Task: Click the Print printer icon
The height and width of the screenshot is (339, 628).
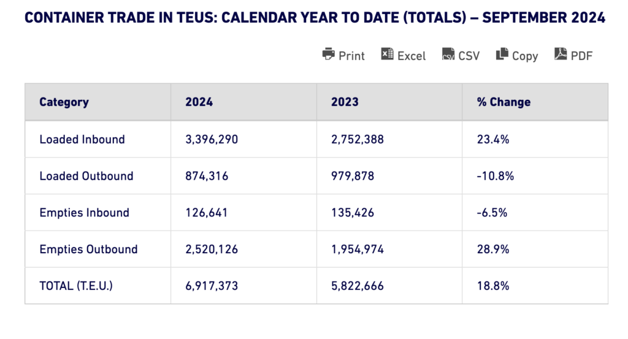Action: point(329,55)
